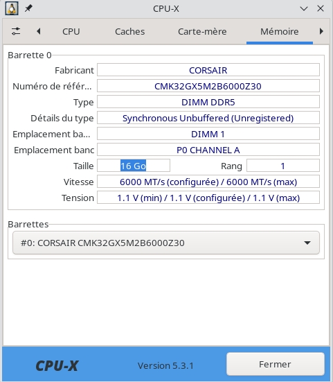The image size is (333, 382).
Task: Open the Caches tab
Action: (130, 31)
